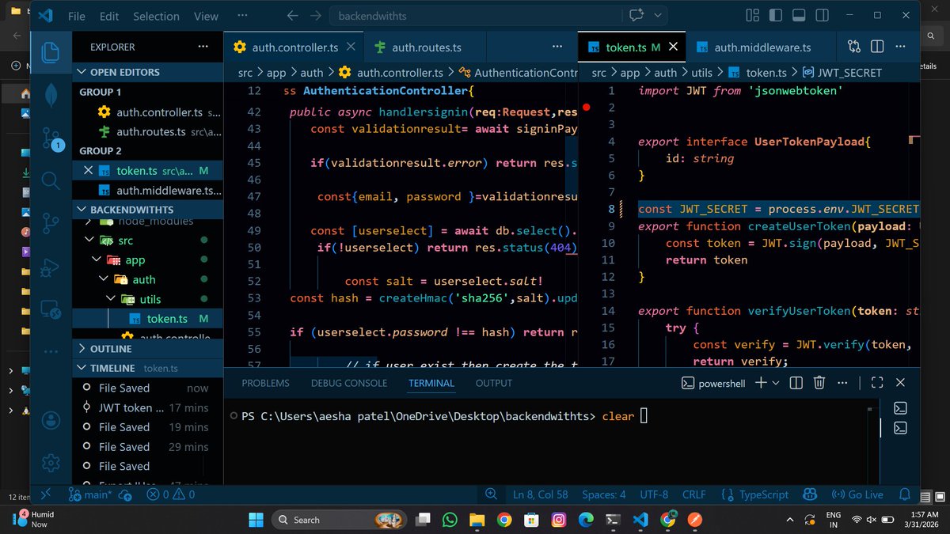The width and height of the screenshot is (950, 534).
Task: Close token.ts in Open Editors list
Action: [x=88, y=170]
